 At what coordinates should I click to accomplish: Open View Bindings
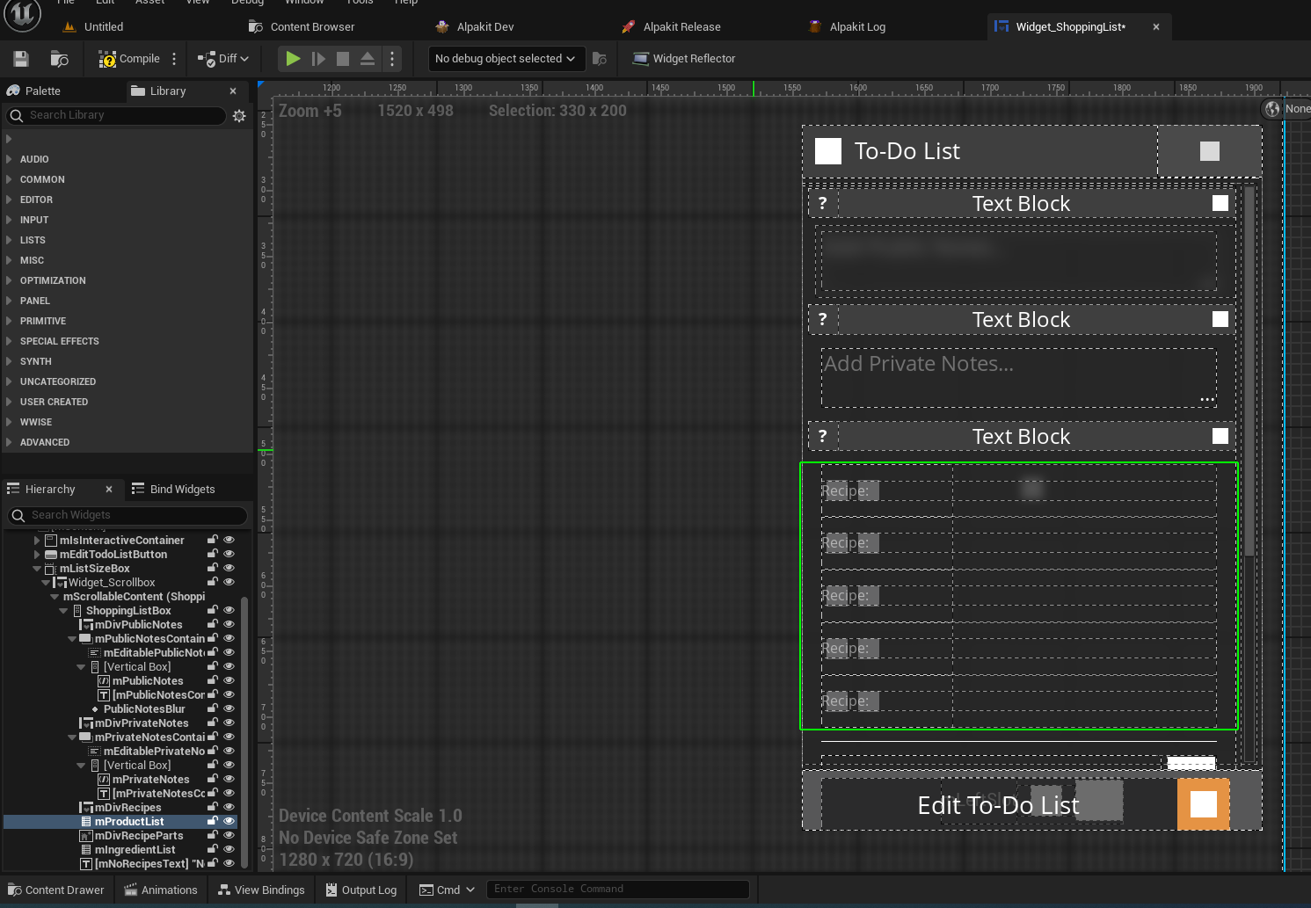[x=261, y=890]
